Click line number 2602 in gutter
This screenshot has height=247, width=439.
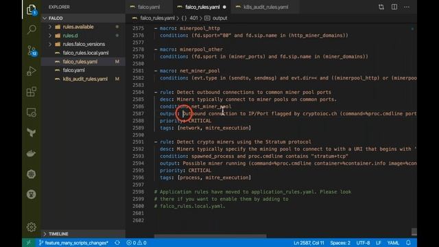139,220
